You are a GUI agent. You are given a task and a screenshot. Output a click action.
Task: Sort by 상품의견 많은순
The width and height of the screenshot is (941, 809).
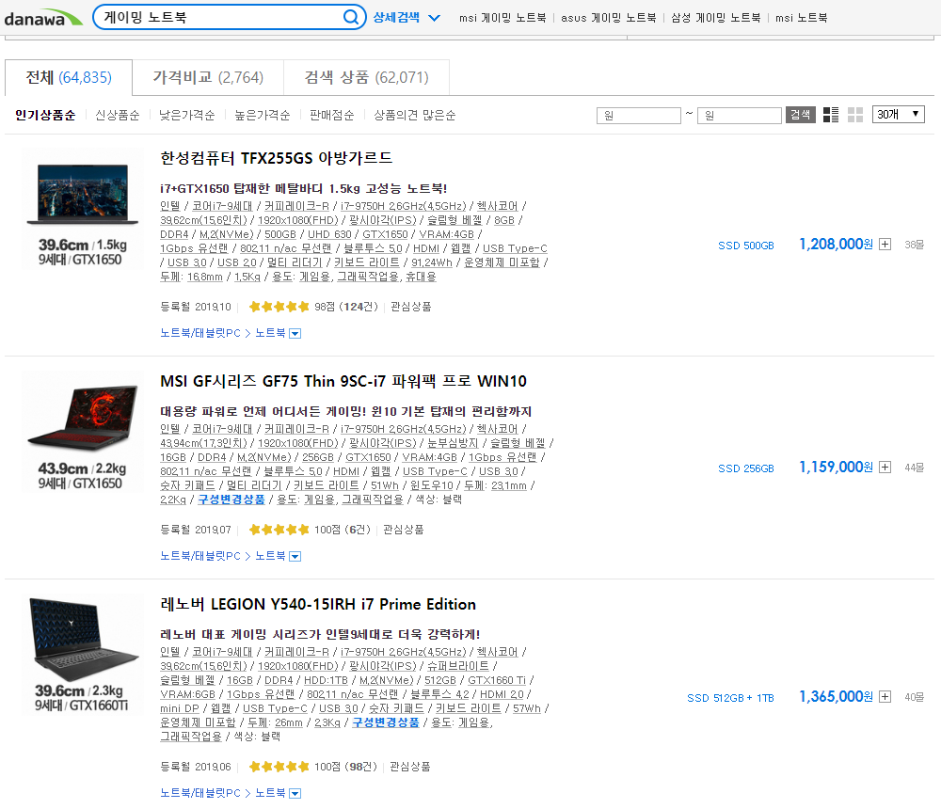click(415, 115)
